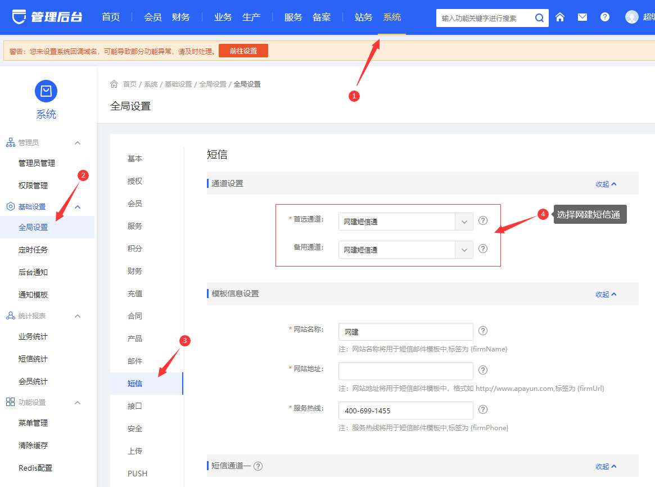This screenshot has height=487, width=655.
Task: Open 定时任务 in the sidebar
Action: (33, 250)
